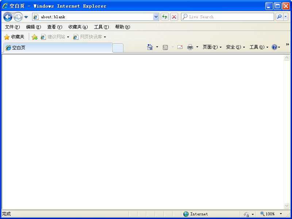Expand the address bar history dropdown

point(156,17)
